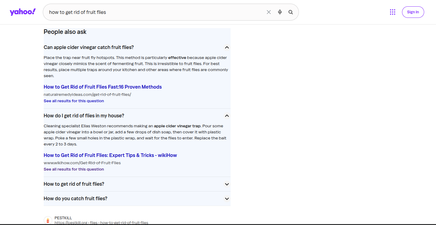This screenshot has width=436, height=225.
Task: Click the "How do you catch fruit flies?" question text
Action: (76, 198)
